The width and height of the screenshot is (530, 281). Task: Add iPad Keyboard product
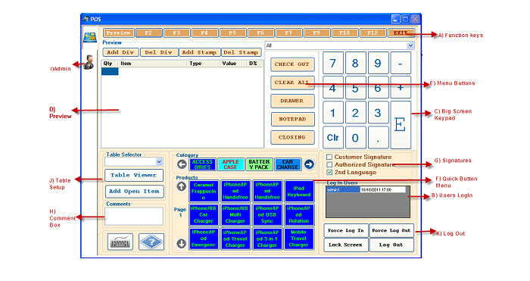coord(299,191)
